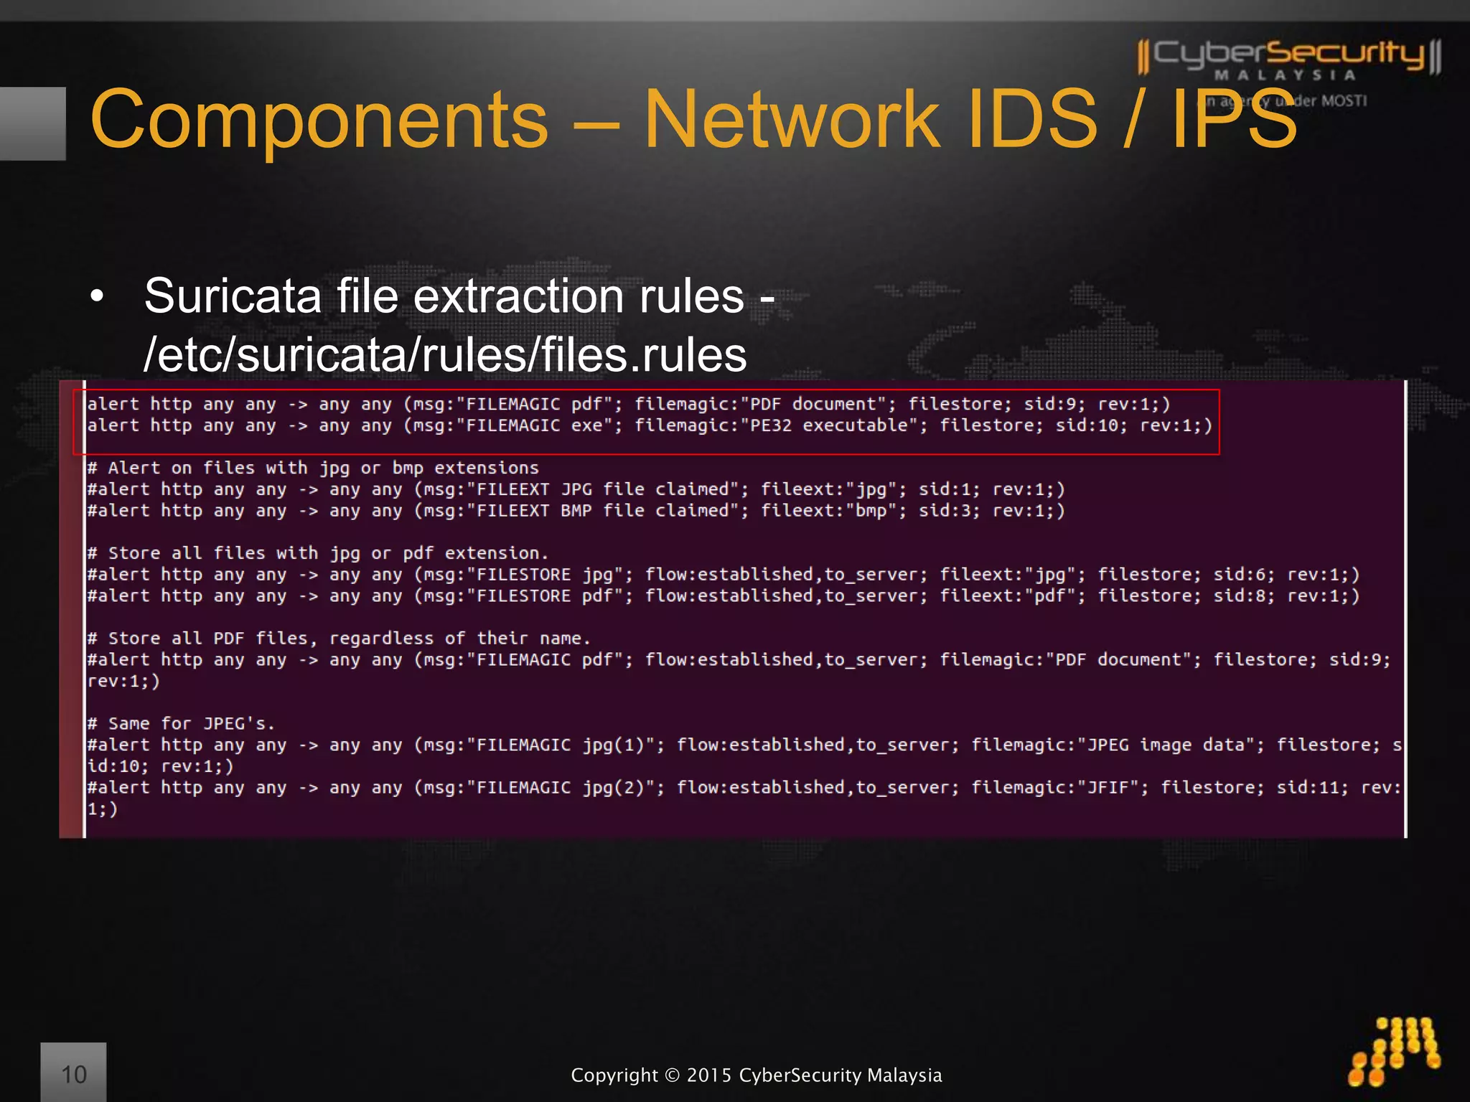Click the 'FILEMAGIC jpg(1)' rule line
Image resolution: width=1470 pixels, height=1102 pixels.
pos(744,755)
